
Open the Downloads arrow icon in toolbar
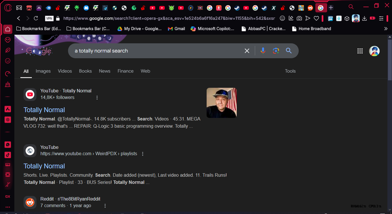364,18
